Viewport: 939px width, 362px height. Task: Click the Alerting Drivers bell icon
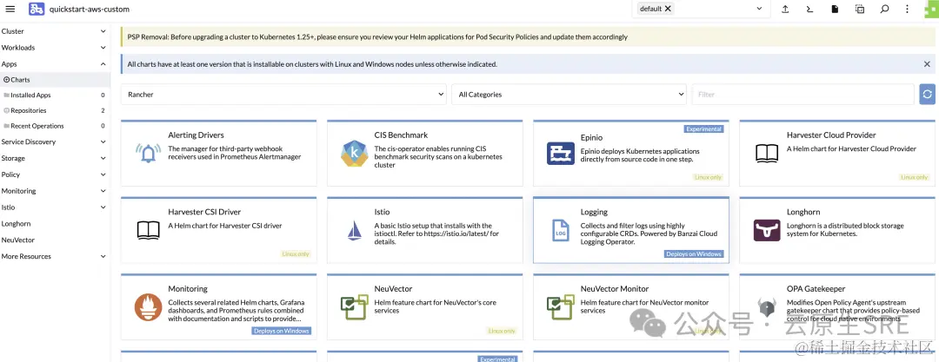148,153
